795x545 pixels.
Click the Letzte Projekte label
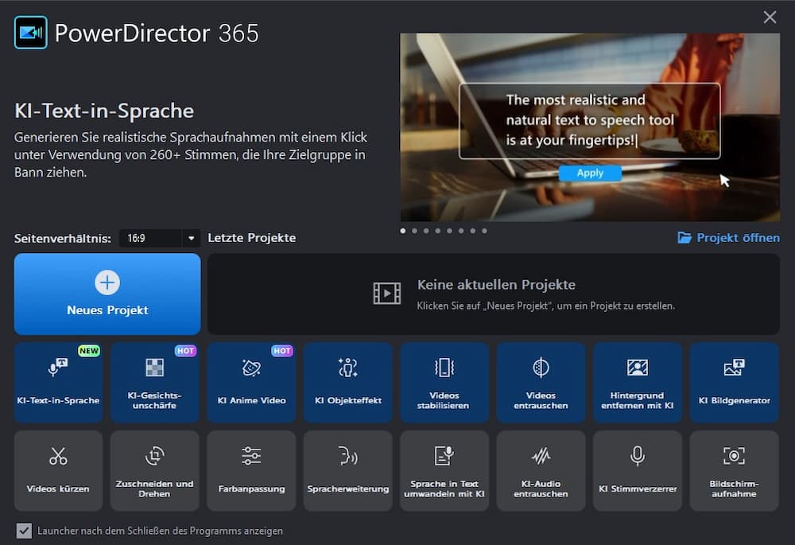252,237
